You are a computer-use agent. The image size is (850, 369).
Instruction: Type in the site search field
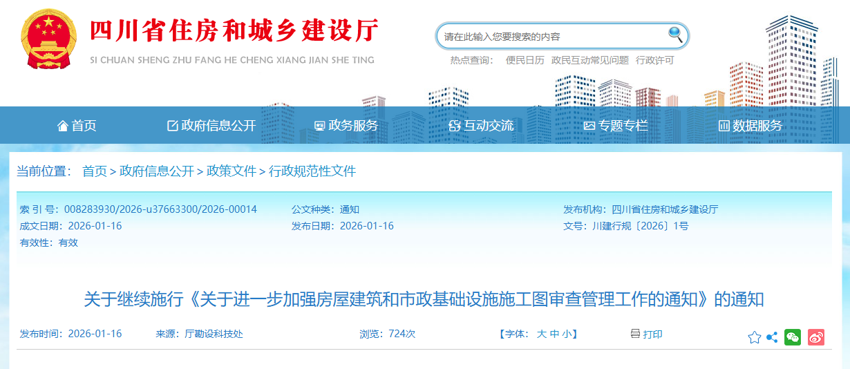(553, 36)
